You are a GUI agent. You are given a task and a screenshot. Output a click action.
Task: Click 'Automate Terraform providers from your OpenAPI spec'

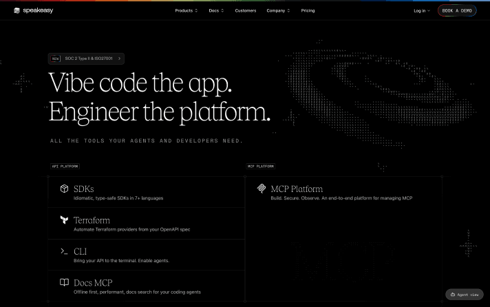(132, 229)
